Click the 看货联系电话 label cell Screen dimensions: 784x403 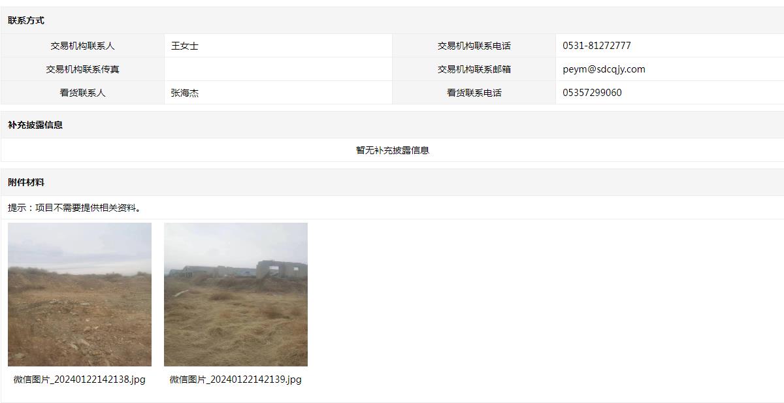[x=474, y=93]
